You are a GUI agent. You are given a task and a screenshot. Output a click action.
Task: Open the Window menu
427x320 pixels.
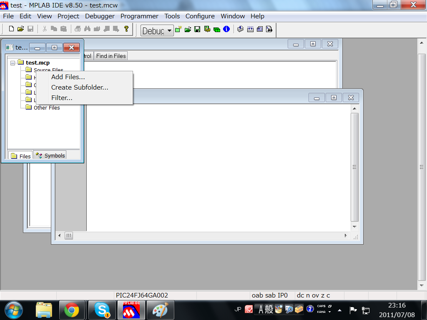point(233,16)
